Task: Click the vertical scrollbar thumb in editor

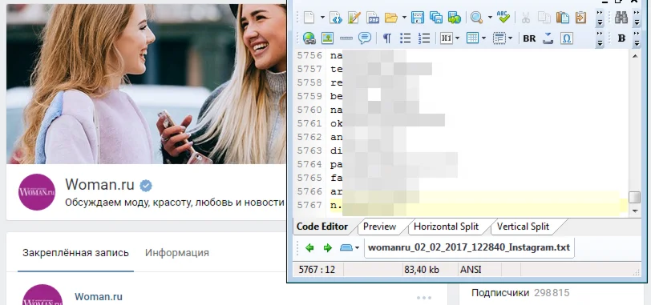Action: click(x=635, y=198)
